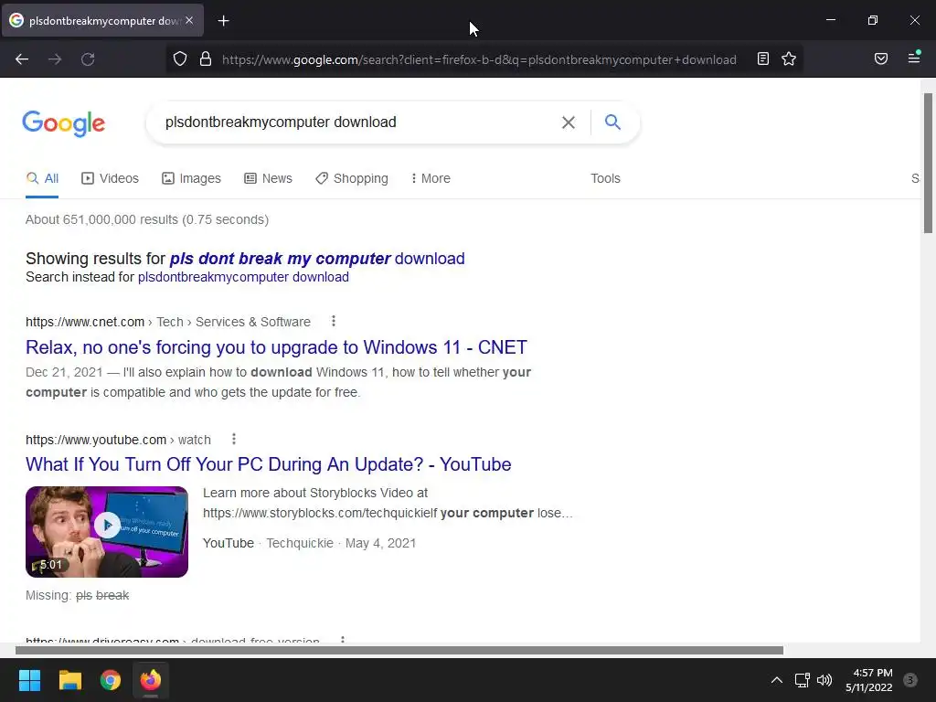936x702 pixels.
Task: Open three-dot menu beside cnet.com result
Action: tap(333, 321)
